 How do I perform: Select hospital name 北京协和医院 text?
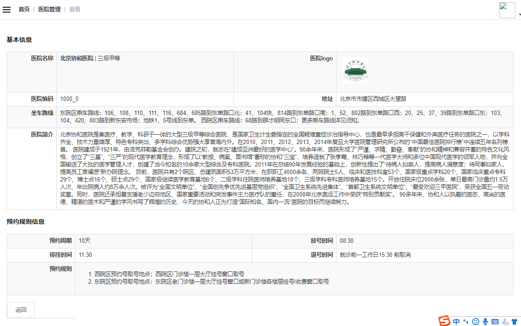pos(77,58)
